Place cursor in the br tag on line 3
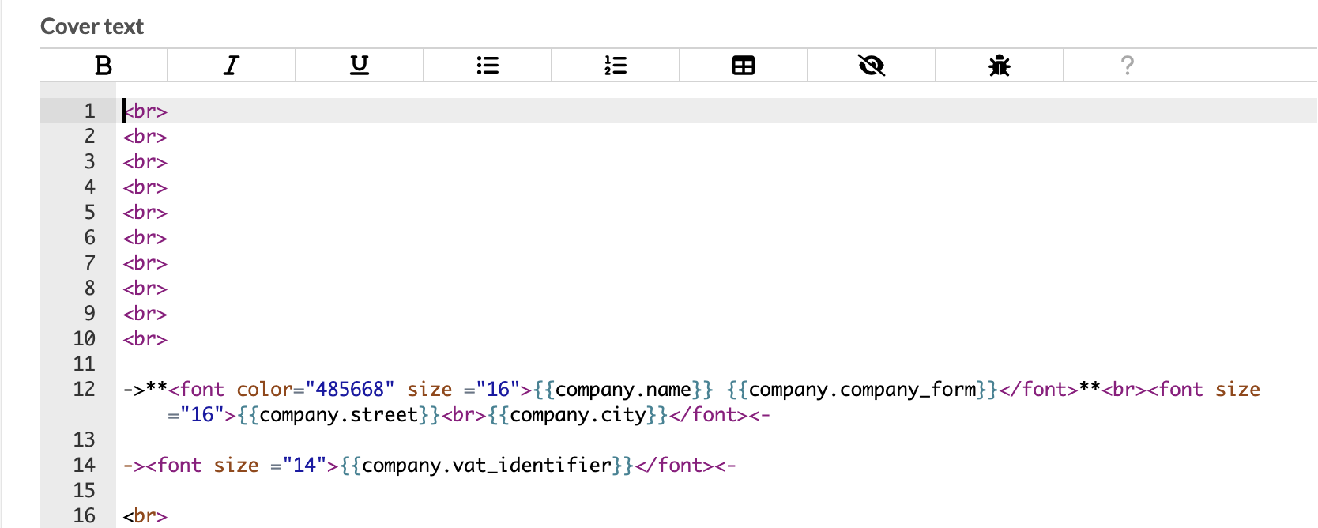This screenshot has width=1318, height=528. pyautogui.click(x=145, y=162)
